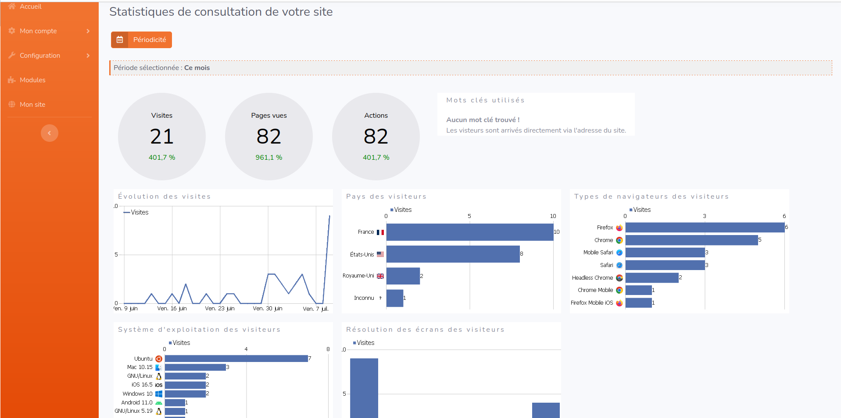Click the Headless Chrome icon
This screenshot has height=418, width=841.
[x=619, y=278]
